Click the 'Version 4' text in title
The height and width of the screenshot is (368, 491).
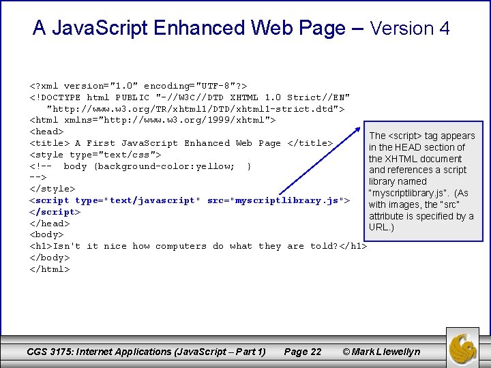(410, 28)
